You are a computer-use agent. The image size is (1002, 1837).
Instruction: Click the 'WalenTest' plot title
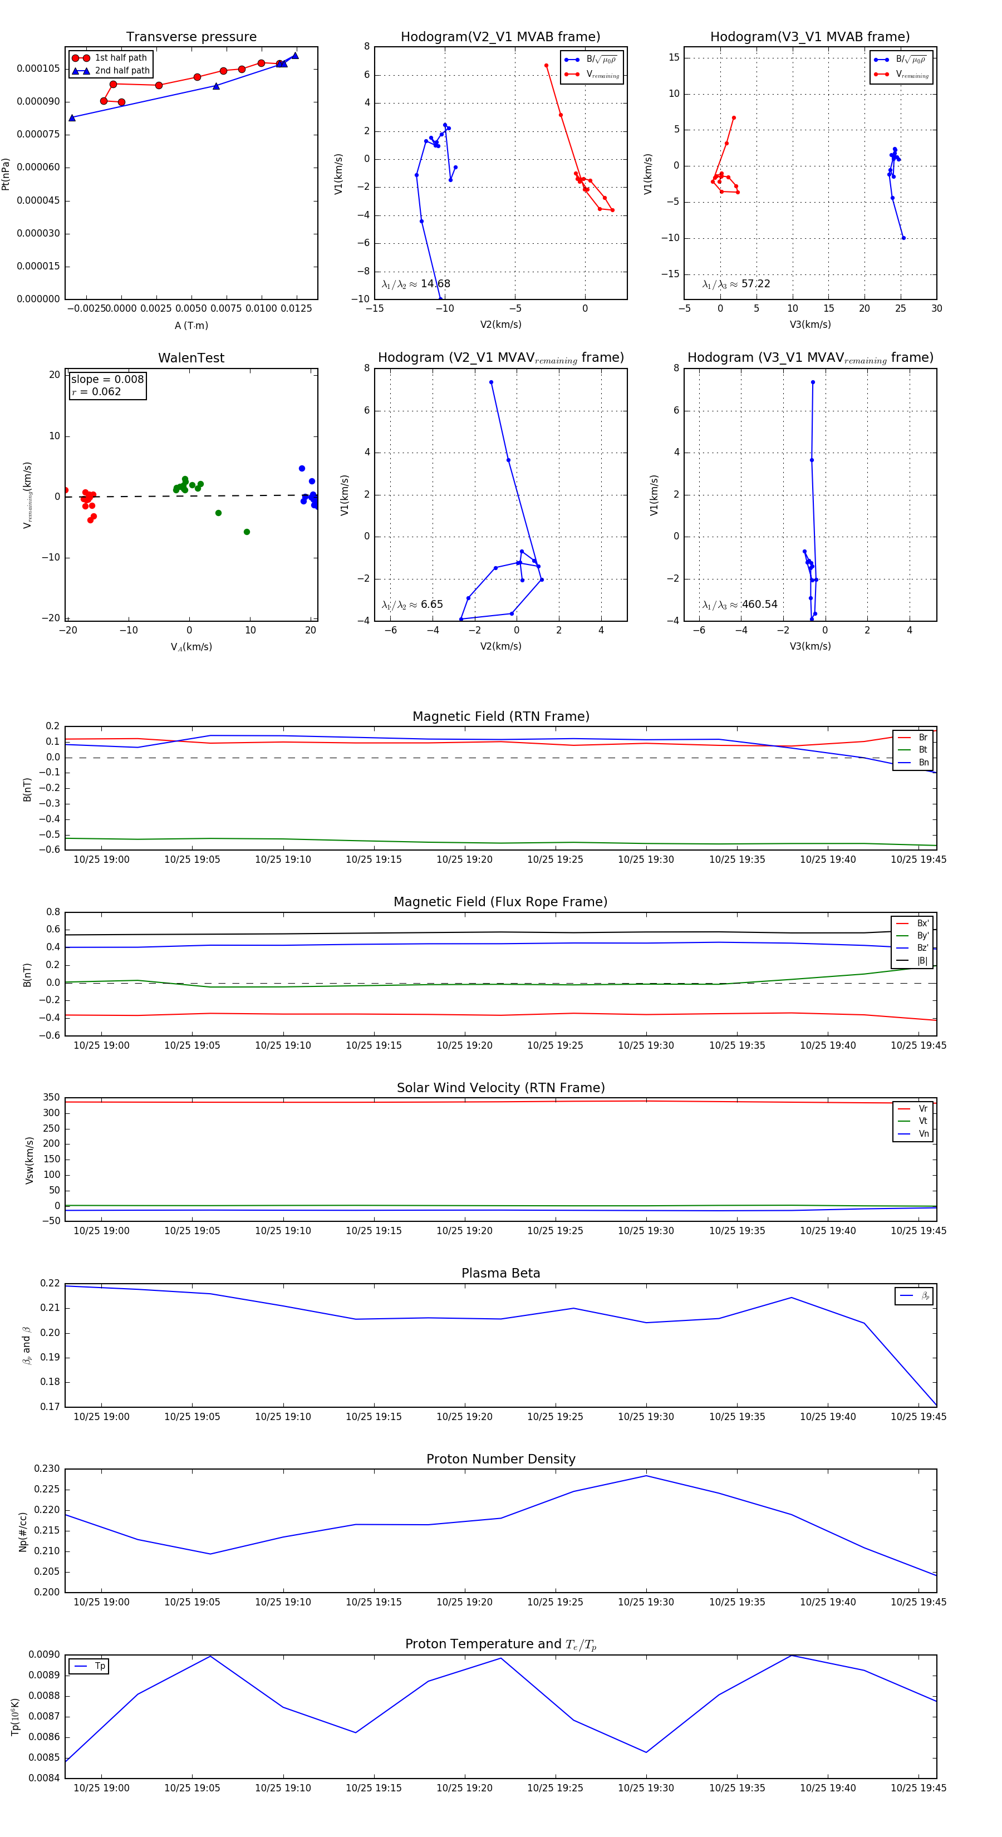point(191,358)
